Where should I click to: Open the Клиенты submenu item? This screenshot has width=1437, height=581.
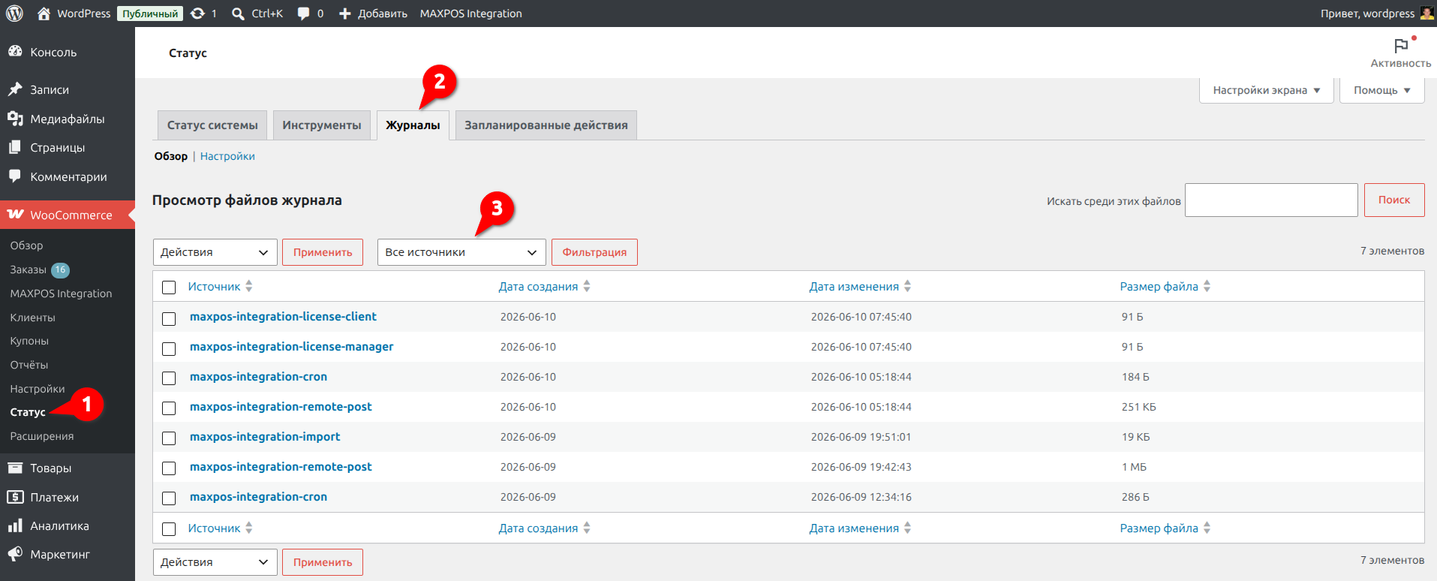click(x=32, y=318)
